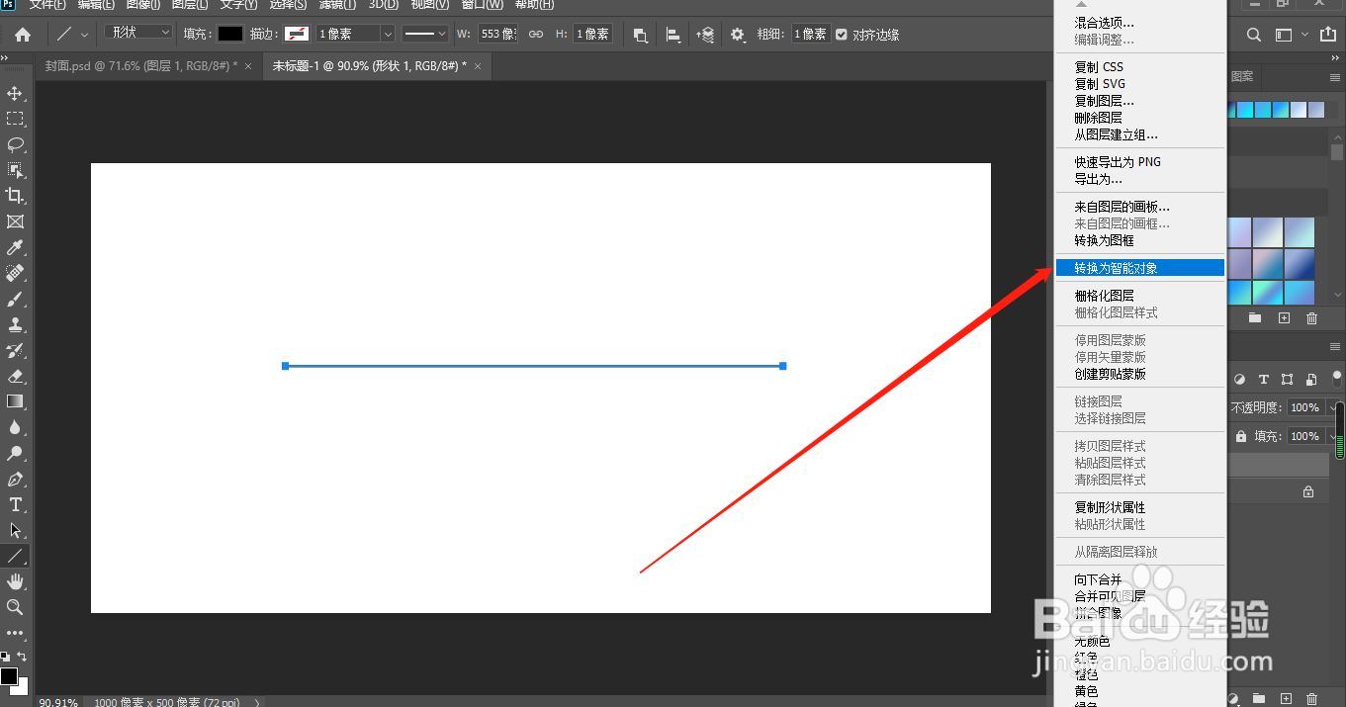Viewport: 1346px width, 707px height.
Task: Select the History Brush tool
Action: (15, 350)
